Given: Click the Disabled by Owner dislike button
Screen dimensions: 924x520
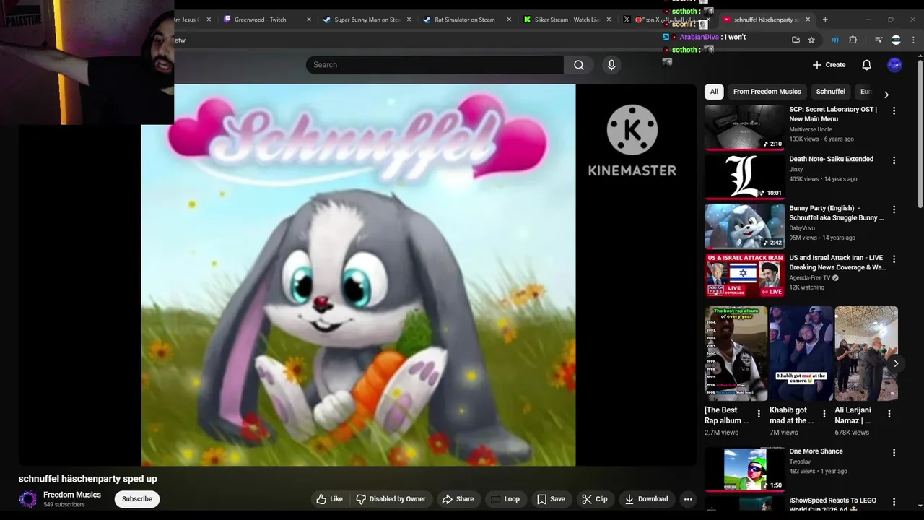Looking at the screenshot, I should pyautogui.click(x=391, y=499).
